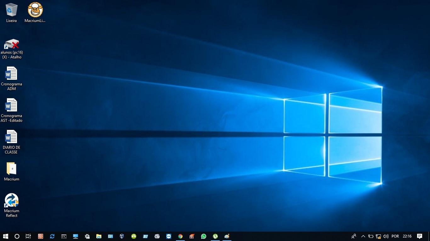Open Cortana search circle in taskbar
The image size is (430, 241).
17,236
